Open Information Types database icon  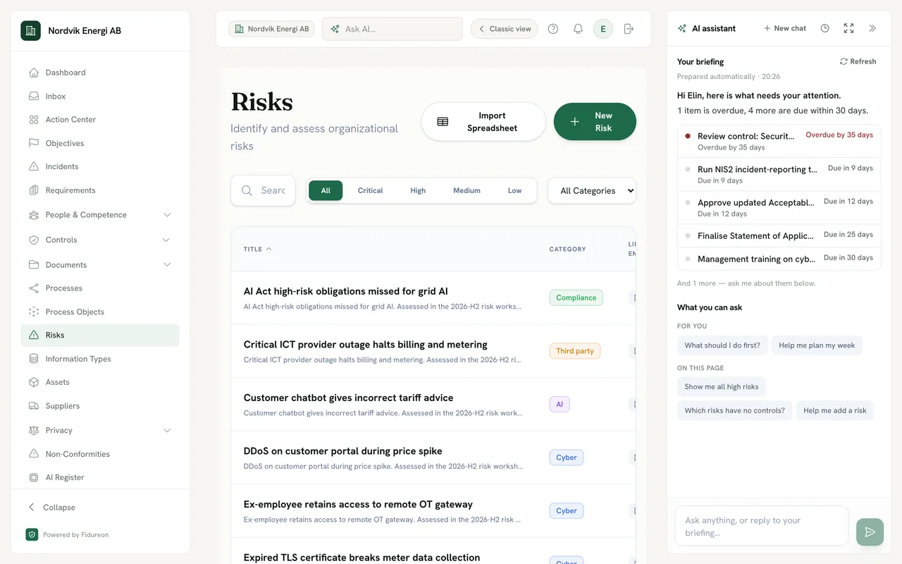[33, 359]
